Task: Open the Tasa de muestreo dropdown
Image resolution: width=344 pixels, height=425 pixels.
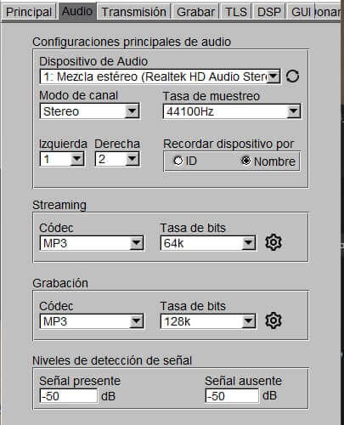Action: 232,111
